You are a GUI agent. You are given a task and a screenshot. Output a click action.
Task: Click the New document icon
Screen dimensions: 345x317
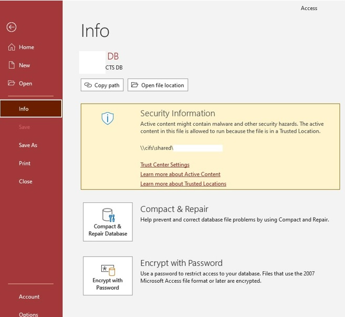12,65
